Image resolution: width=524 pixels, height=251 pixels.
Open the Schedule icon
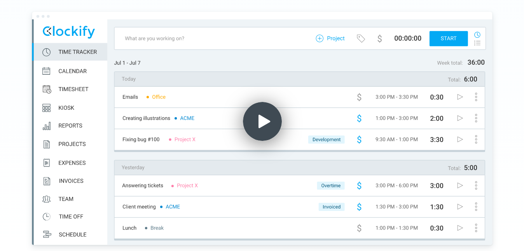tap(47, 235)
